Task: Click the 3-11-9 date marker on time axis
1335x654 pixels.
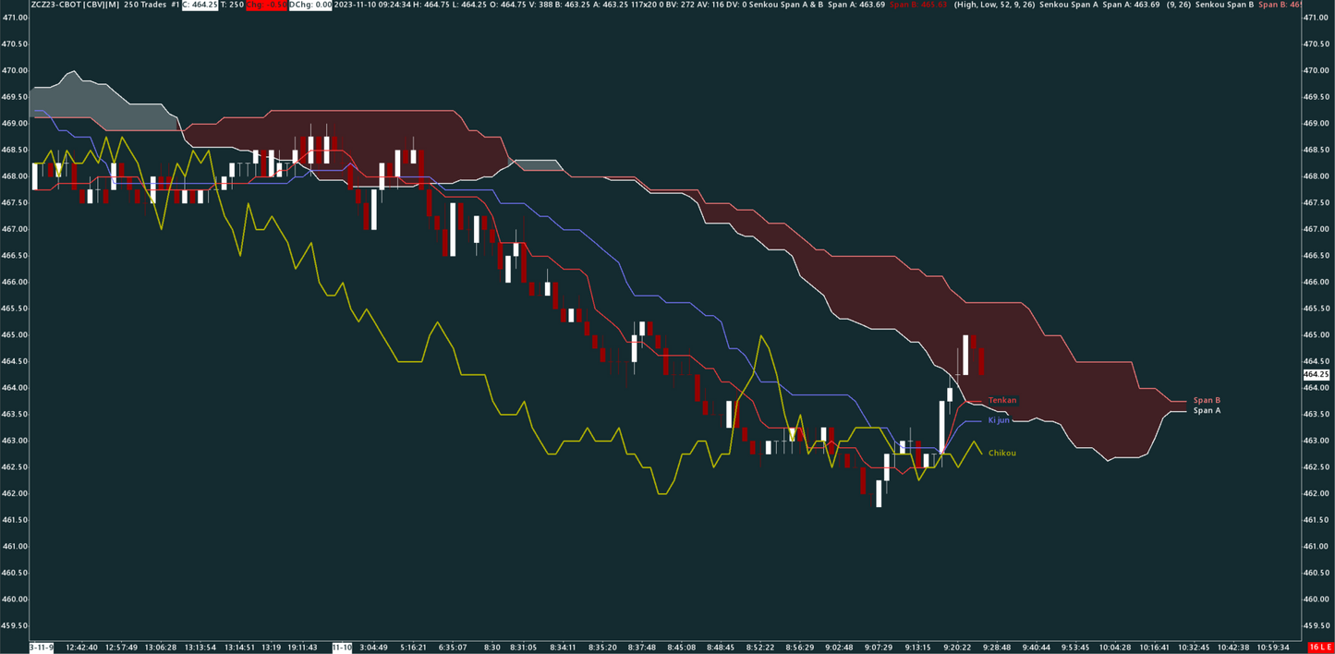Action: click(x=42, y=648)
